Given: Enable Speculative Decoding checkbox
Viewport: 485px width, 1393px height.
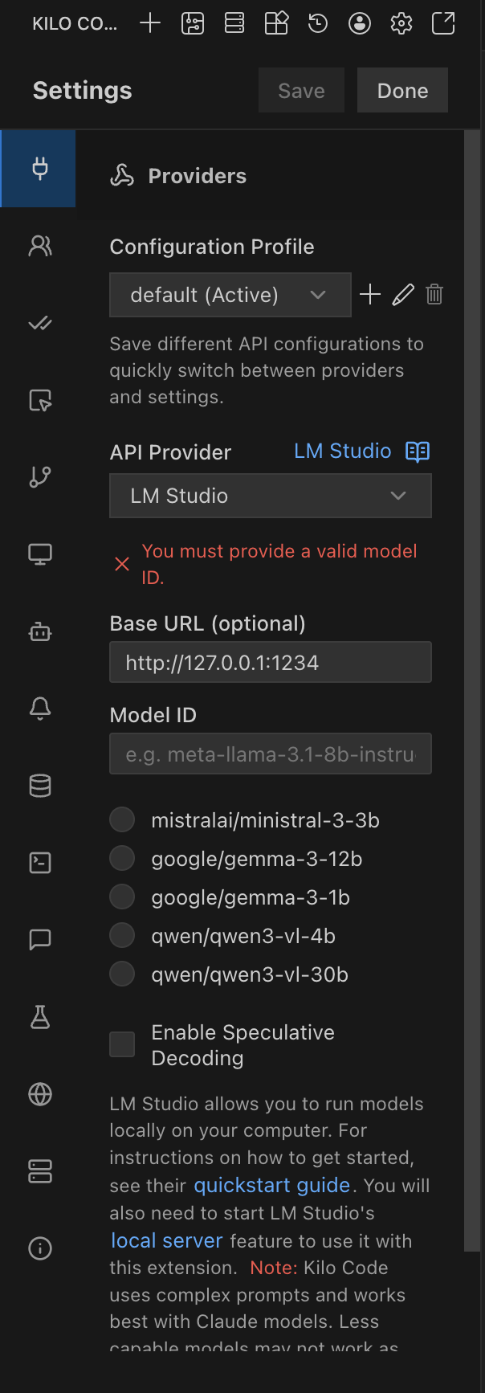Looking at the screenshot, I should pyautogui.click(x=122, y=1044).
